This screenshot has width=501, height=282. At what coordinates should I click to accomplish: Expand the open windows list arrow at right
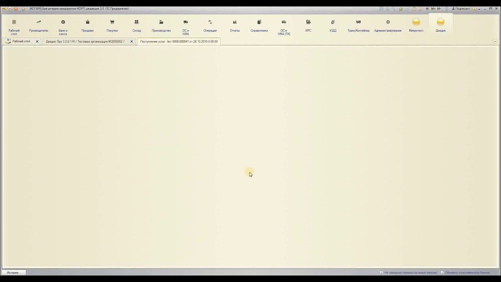tap(495, 41)
